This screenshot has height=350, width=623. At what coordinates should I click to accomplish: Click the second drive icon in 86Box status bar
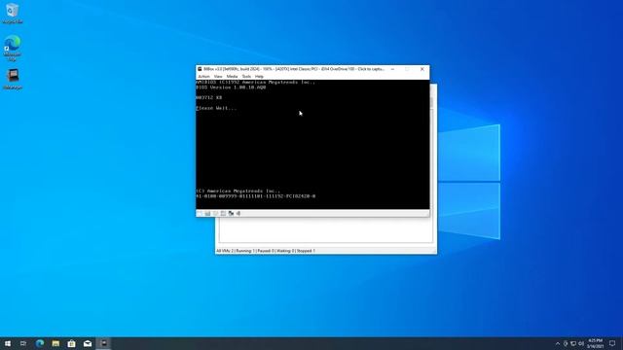coord(207,214)
